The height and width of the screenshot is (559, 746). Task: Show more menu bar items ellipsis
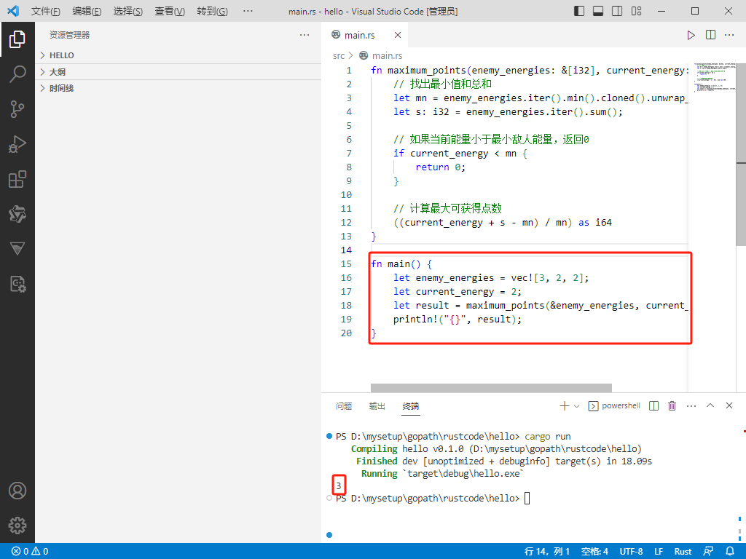248,11
